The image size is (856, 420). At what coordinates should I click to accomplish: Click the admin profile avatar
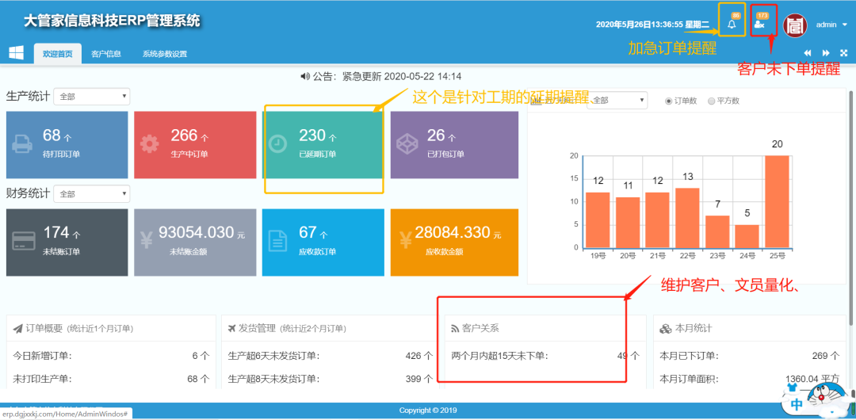(795, 25)
